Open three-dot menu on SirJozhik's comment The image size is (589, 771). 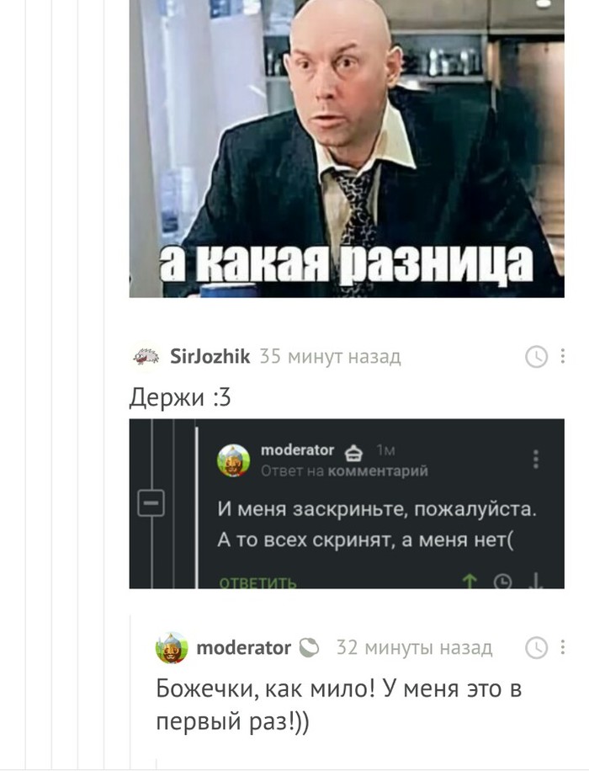click(562, 356)
